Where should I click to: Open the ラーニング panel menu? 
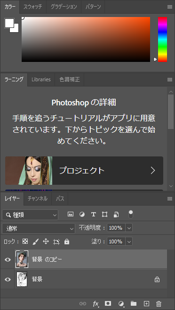[170, 79]
